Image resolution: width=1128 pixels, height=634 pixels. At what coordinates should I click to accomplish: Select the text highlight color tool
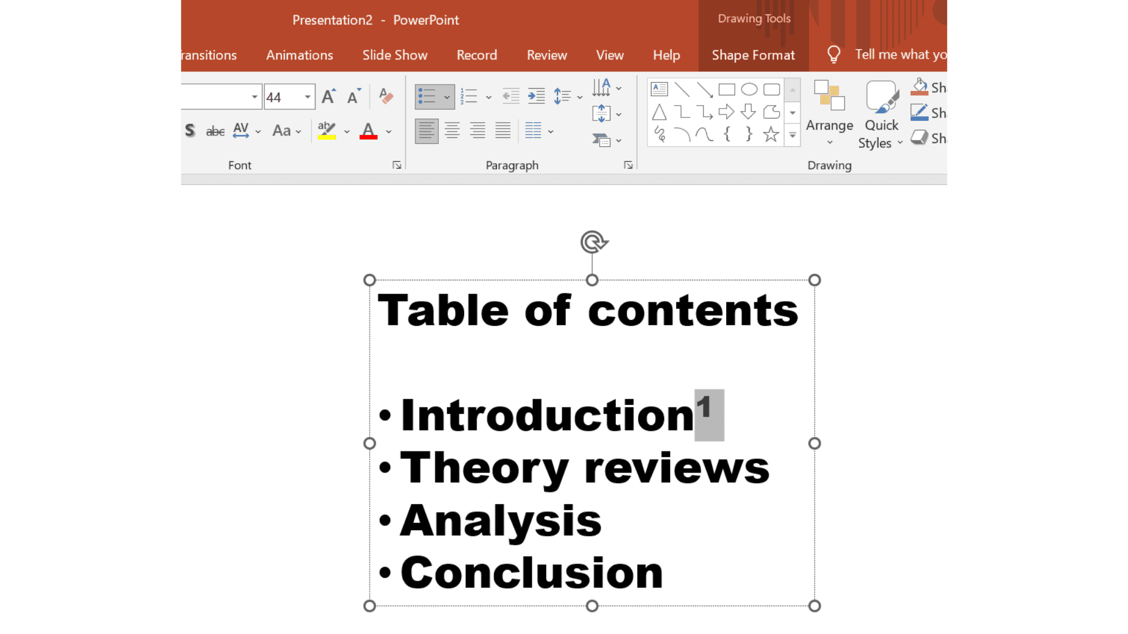[x=325, y=131]
